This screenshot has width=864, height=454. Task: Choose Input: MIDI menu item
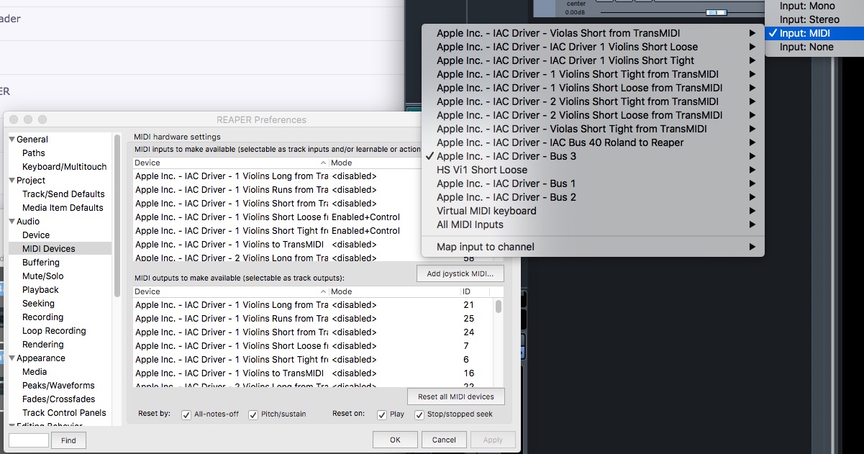click(x=814, y=33)
